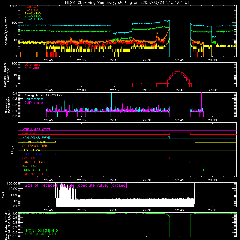Click the ATTENUATOR_STATE flag label
240x240 pixels.
point(36,130)
